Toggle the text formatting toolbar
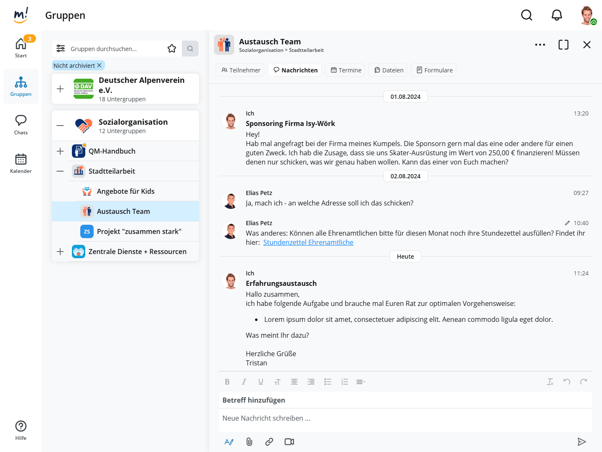Viewport: 602px width, 452px height. (229, 442)
